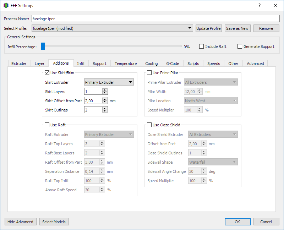The image size is (284, 230).
Task: Open the Temperature tab
Action: coord(126,64)
